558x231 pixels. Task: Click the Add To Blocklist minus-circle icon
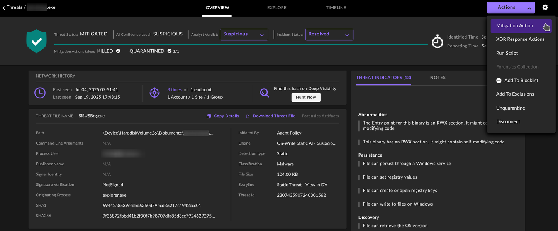pyautogui.click(x=499, y=80)
